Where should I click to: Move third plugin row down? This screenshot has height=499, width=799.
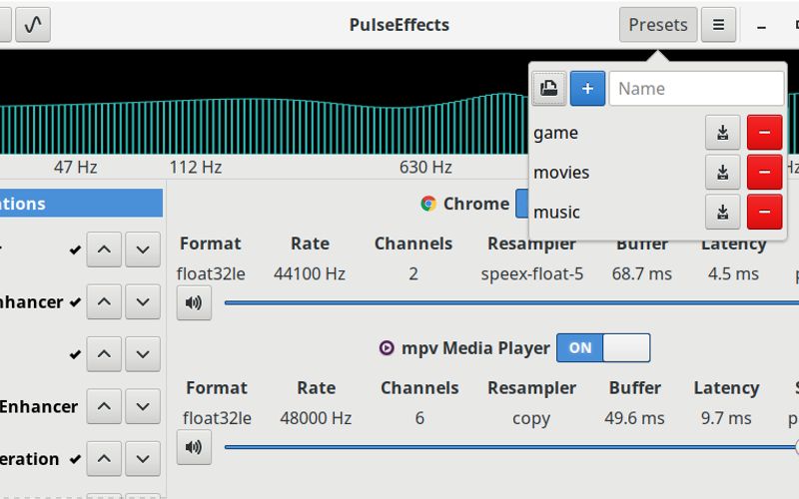143,354
